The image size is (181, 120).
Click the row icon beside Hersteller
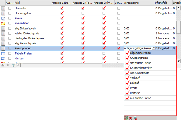click(x=3, y=8)
